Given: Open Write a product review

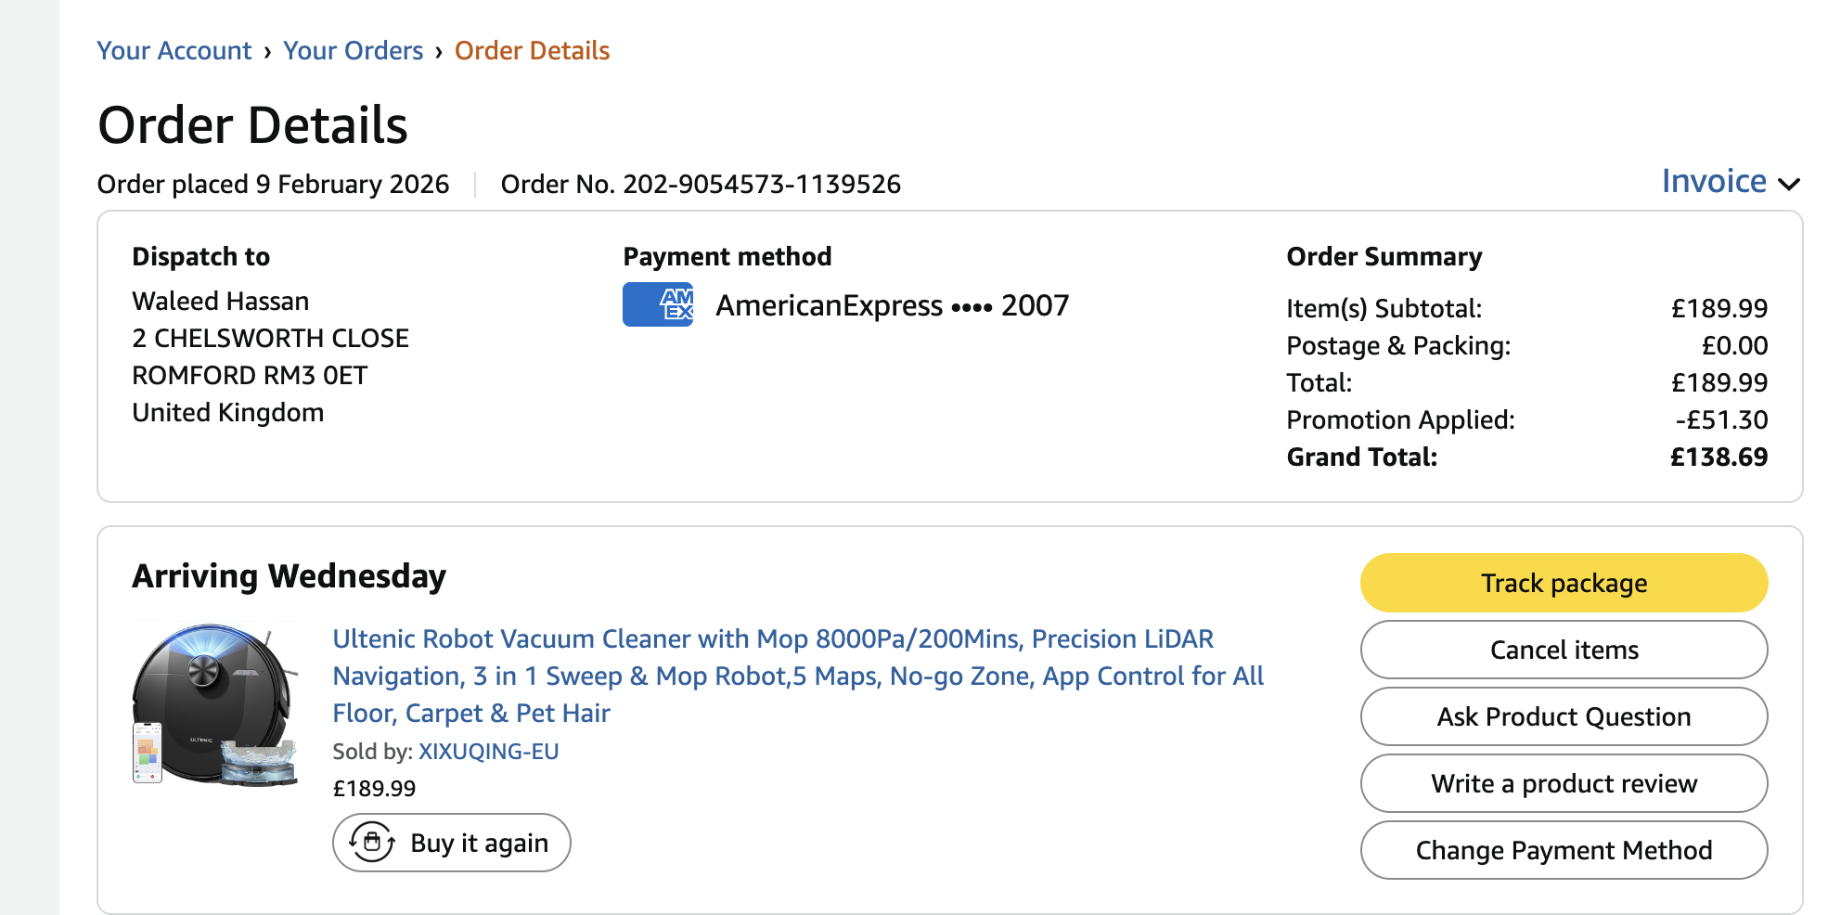Looking at the screenshot, I should tap(1564, 783).
